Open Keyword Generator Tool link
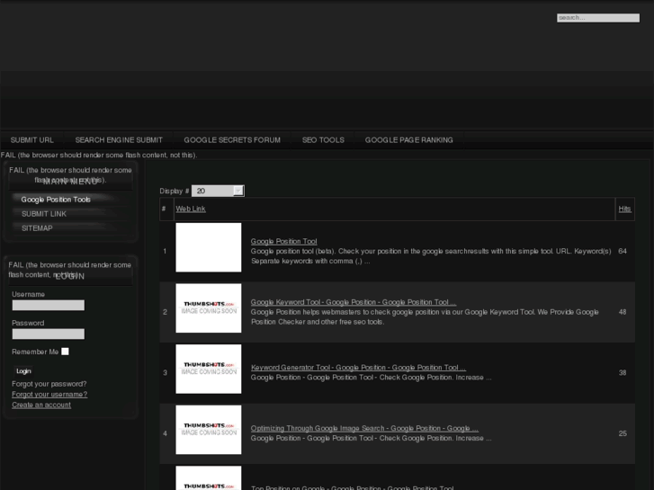 tap(358, 368)
